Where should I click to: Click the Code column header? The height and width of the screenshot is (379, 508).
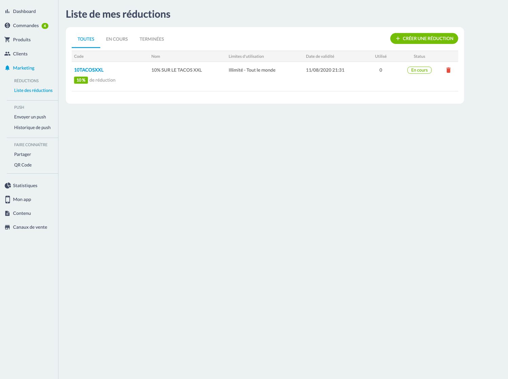(x=79, y=57)
